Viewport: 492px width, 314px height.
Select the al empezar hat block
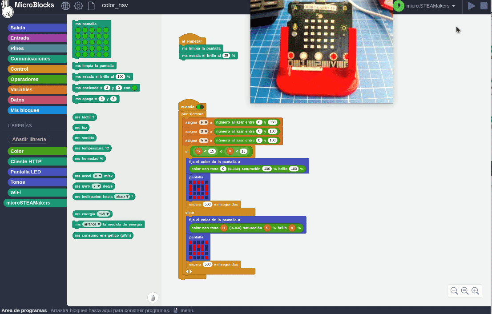pyautogui.click(x=192, y=40)
